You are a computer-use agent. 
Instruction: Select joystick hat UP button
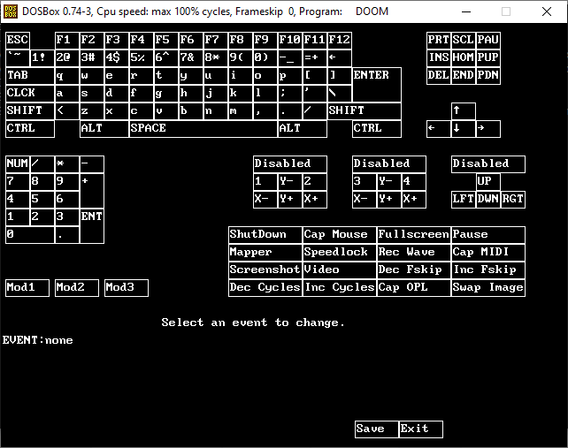point(488,182)
